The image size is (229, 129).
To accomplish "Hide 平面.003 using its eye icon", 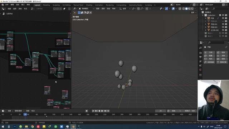I will [x=223, y=27].
